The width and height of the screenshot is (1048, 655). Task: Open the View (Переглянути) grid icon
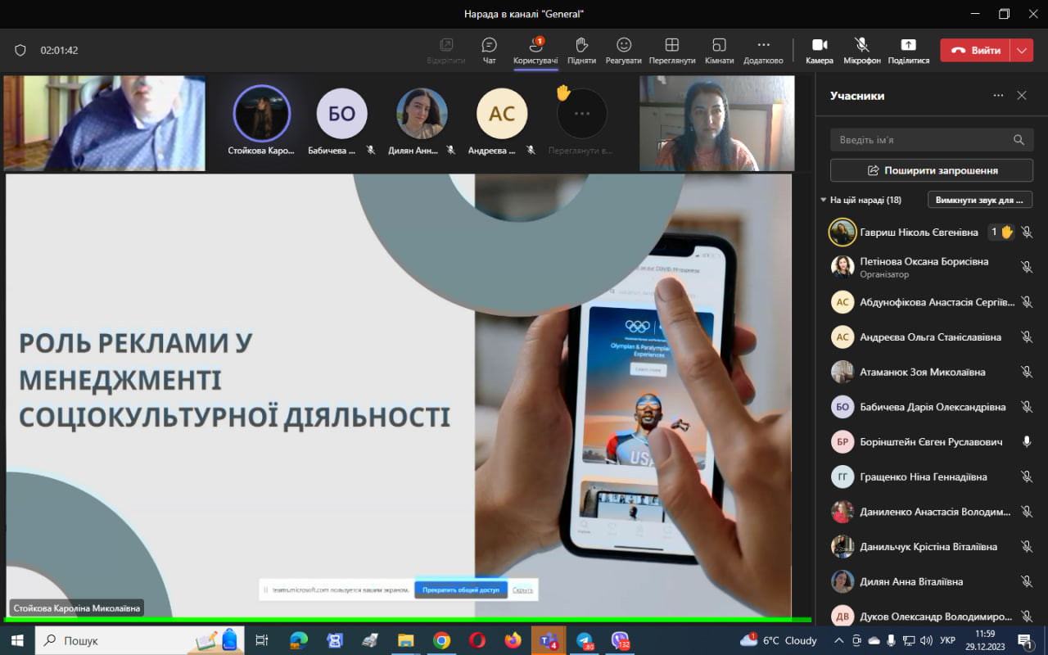click(671, 46)
